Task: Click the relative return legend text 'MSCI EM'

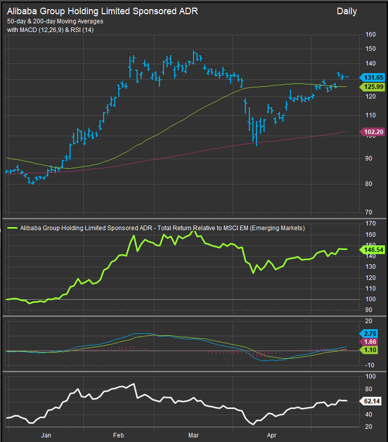Action: pyautogui.click(x=236, y=228)
